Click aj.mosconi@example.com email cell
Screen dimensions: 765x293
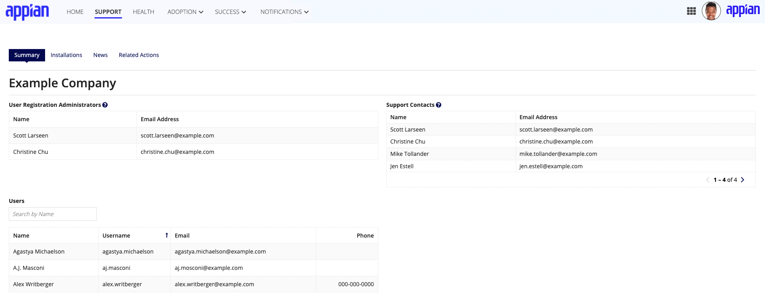[x=209, y=268]
